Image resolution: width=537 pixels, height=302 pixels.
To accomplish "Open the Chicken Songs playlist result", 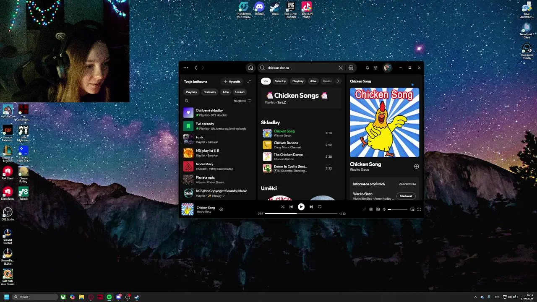I will click(x=301, y=98).
